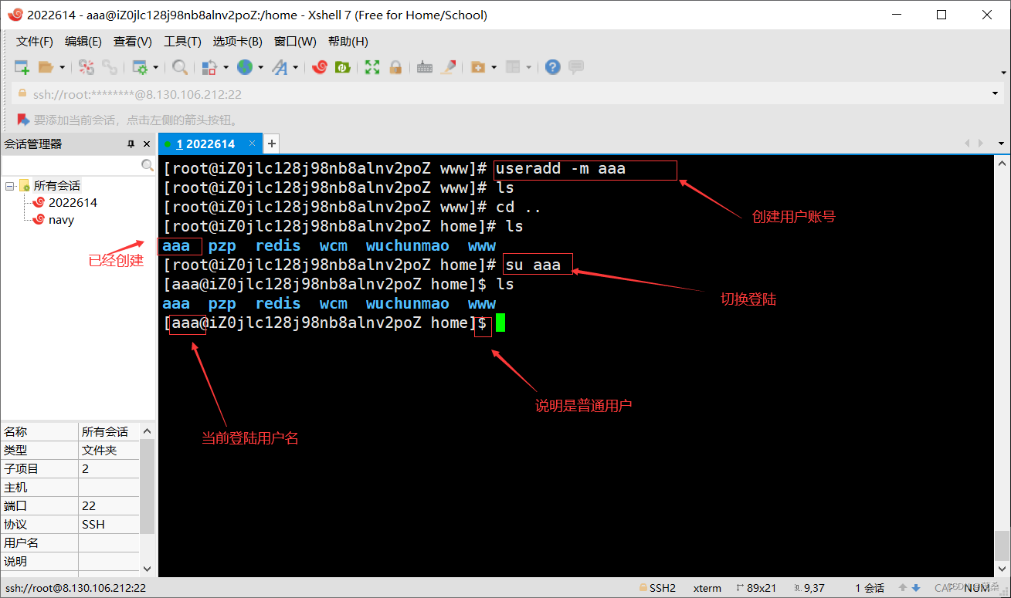Close the 会话管理器 panel

[147, 144]
